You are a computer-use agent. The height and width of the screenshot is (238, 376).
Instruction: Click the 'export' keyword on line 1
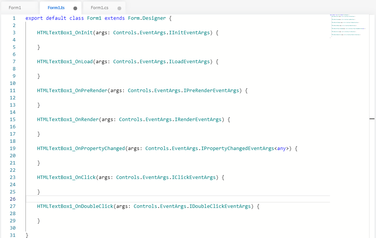click(34, 18)
